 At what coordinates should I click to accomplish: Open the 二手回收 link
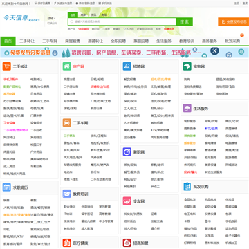tap(36, 130)
